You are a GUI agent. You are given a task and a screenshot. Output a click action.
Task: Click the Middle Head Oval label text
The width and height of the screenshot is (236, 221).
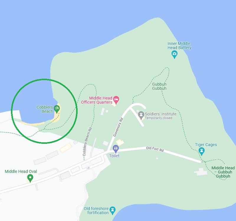click(21, 171)
